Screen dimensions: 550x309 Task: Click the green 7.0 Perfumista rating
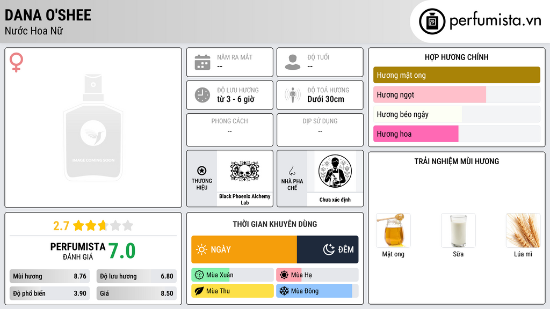(x=122, y=251)
